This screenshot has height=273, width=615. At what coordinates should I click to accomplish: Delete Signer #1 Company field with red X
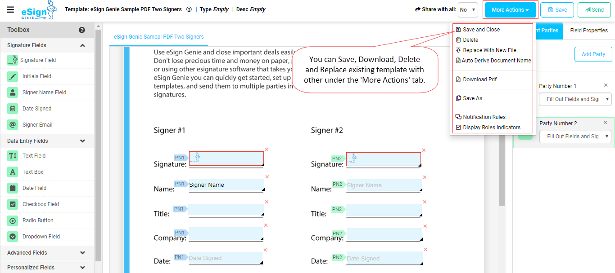click(x=266, y=225)
